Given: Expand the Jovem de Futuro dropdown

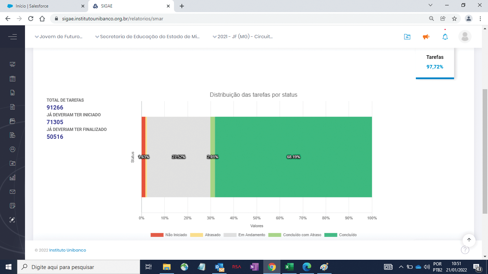Looking at the screenshot, I should (59, 36).
